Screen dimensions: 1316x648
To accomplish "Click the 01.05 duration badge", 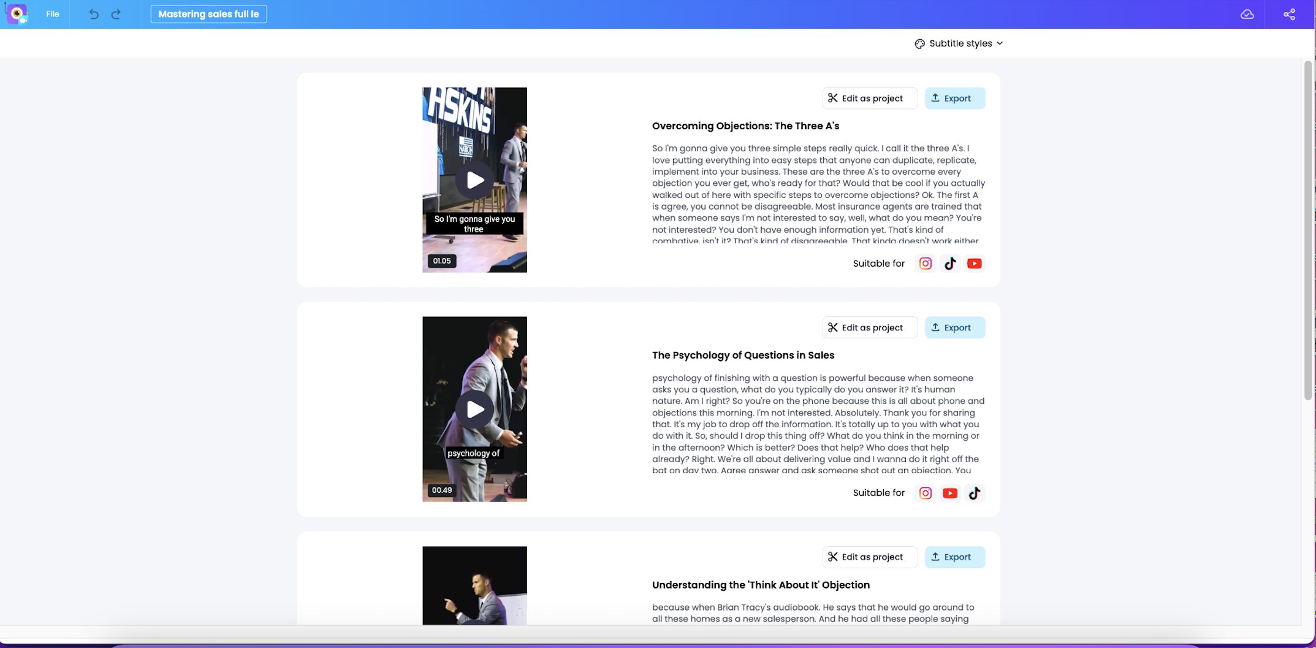I will pyautogui.click(x=442, y=261).
